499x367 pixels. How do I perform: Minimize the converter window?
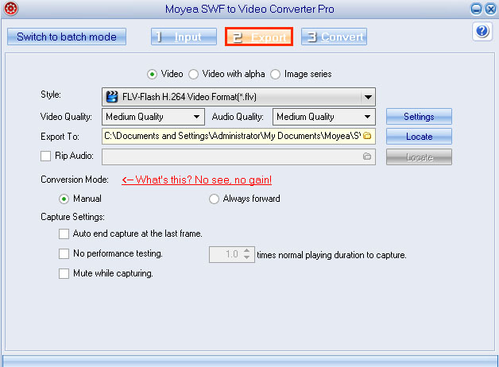point(477,9)
